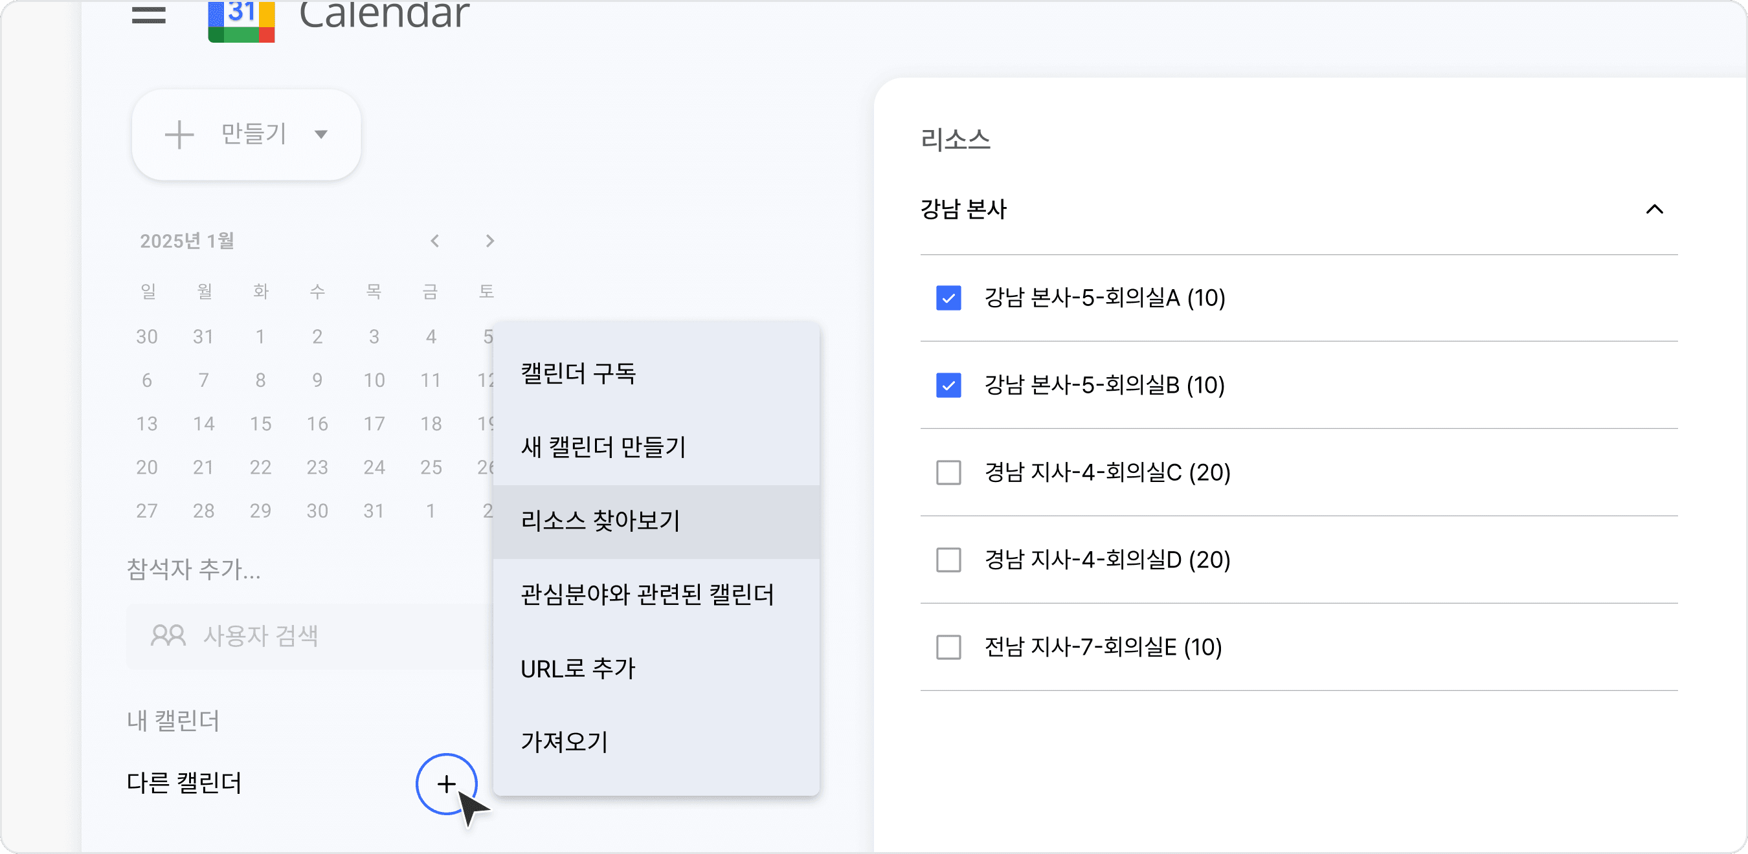Screen dimensions: 1748x854
Task: Select 리소스 찾아보기 from the menu
Action: pos(601,521)
